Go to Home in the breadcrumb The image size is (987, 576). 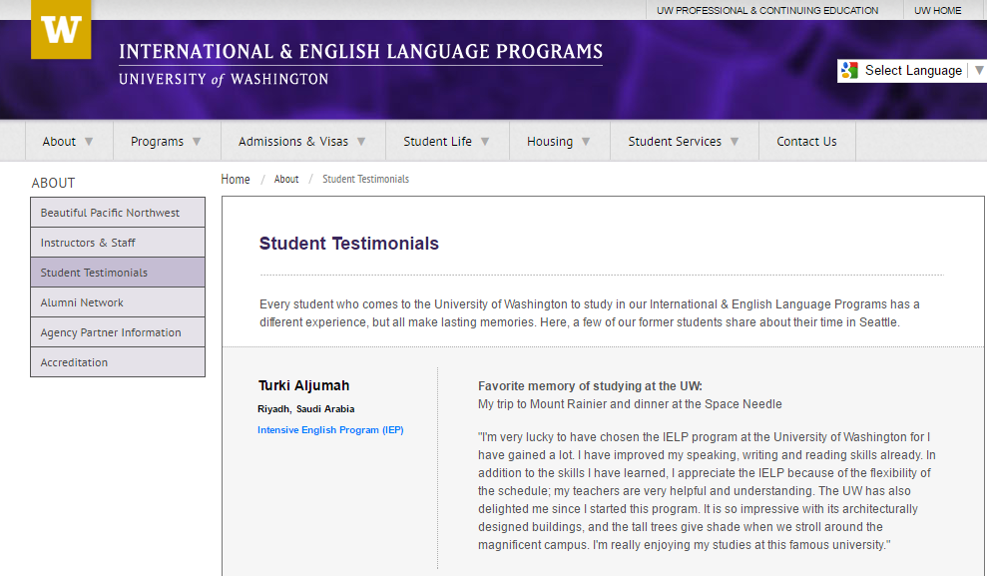236,180
